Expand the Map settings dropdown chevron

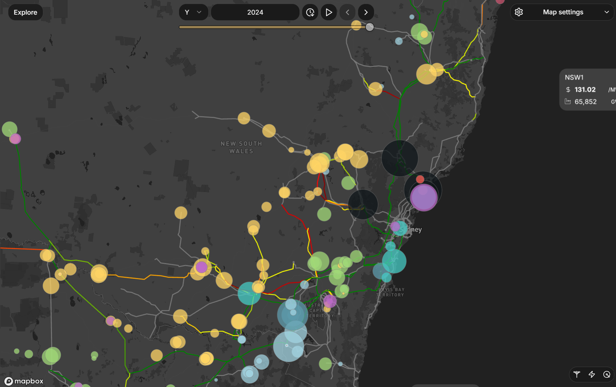click(606, 12)
